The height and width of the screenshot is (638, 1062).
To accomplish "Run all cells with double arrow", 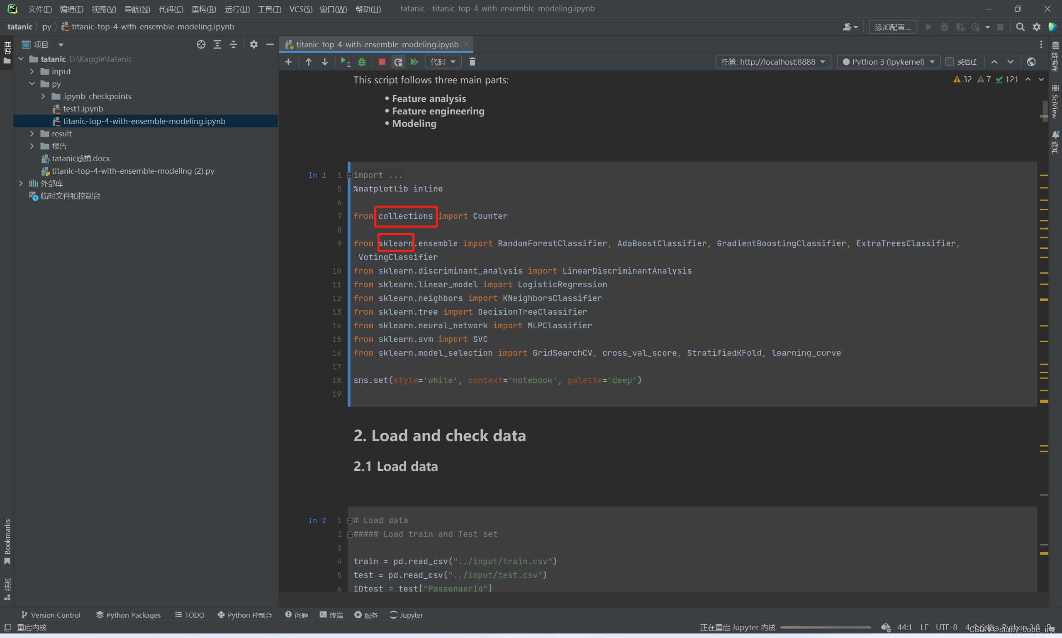I will tap(414, 62).
